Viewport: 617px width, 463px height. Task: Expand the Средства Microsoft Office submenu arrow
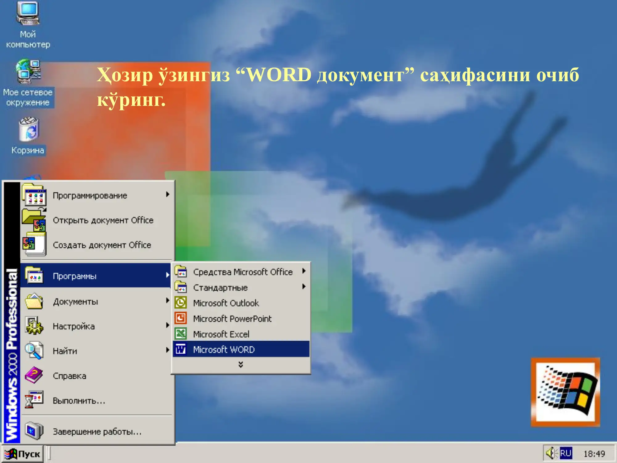pyautogui.click(x=304, y=271)
